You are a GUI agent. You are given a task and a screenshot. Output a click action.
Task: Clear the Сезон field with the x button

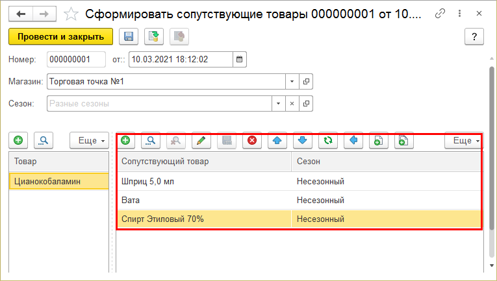click(x=292, y=103)
